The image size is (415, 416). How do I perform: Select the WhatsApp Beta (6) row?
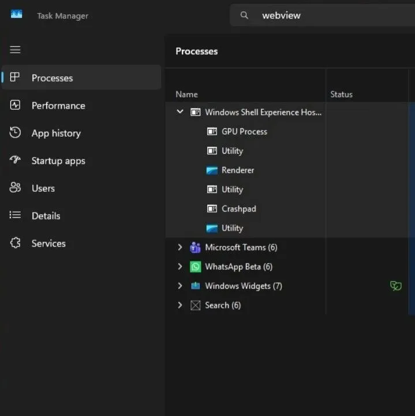[x=290, y=266]
